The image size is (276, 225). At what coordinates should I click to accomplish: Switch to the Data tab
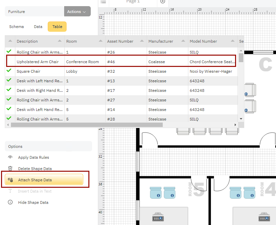tap(38, 26)
